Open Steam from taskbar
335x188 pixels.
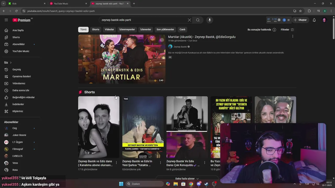(206, 184)
